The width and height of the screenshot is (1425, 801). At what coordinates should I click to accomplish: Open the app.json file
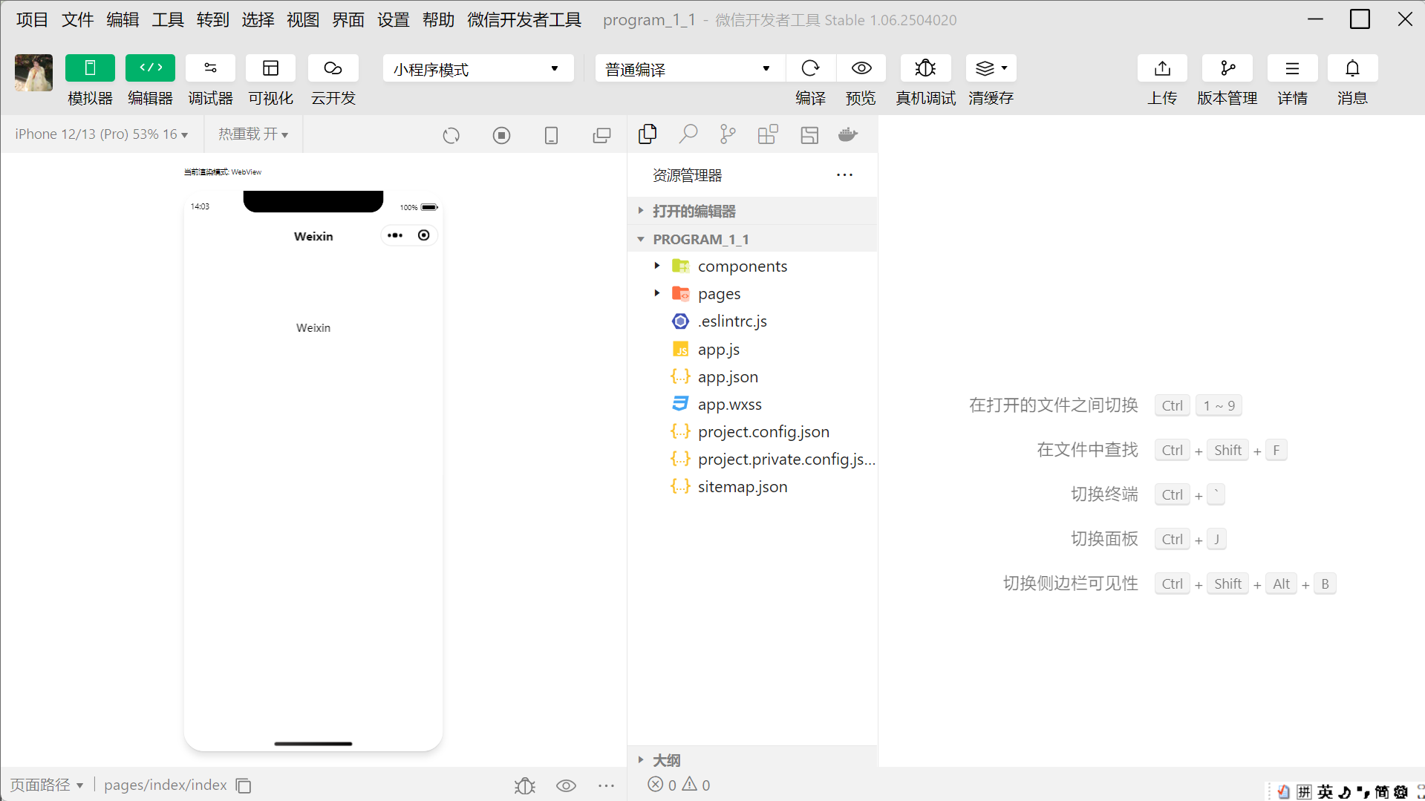click(752, 376)
